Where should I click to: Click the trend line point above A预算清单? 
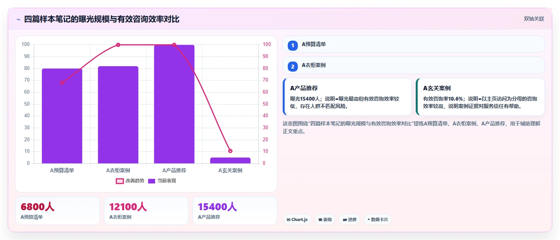[x=62, y=83]
